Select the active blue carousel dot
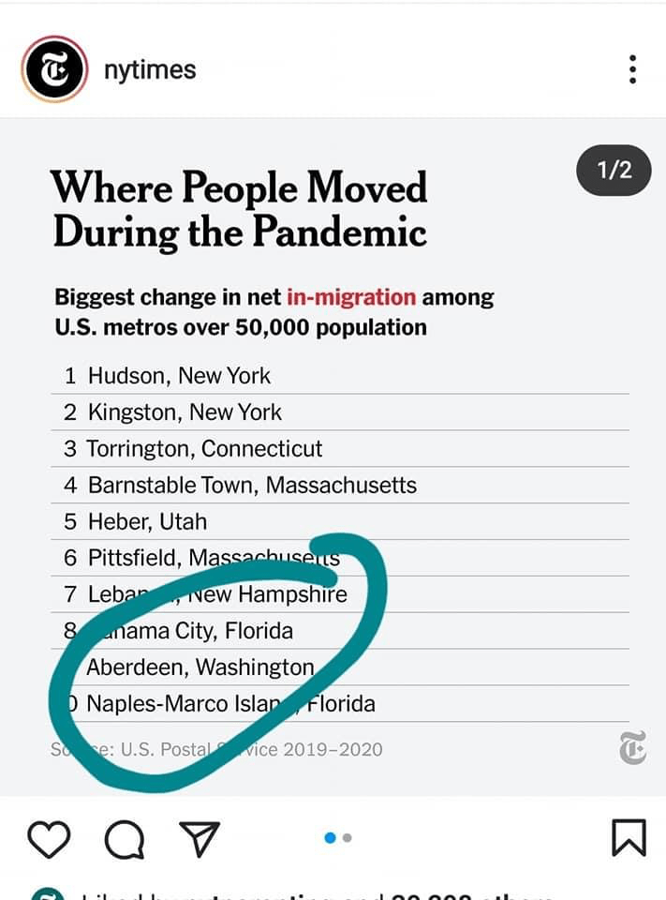The width and height of the screenshot is (666, 900). pyautogui.click(x=330, y=838)
